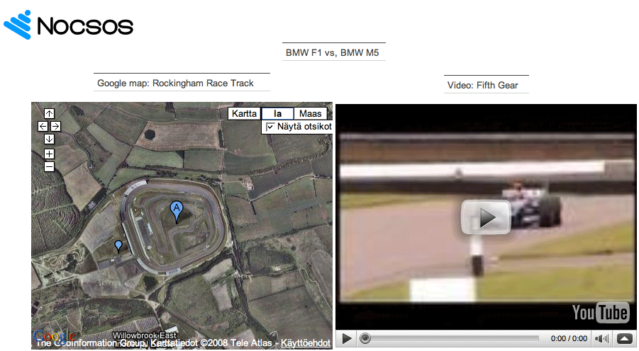Viewport: 639px width, 351px height.
Task: Pan the map down with the arrow
Action: tap(49, 139)
